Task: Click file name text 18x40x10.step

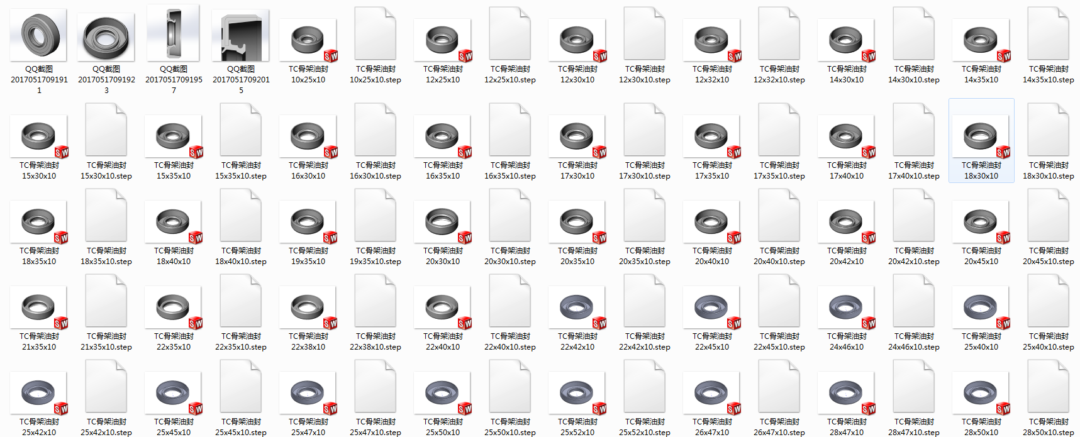Action: 241,262
